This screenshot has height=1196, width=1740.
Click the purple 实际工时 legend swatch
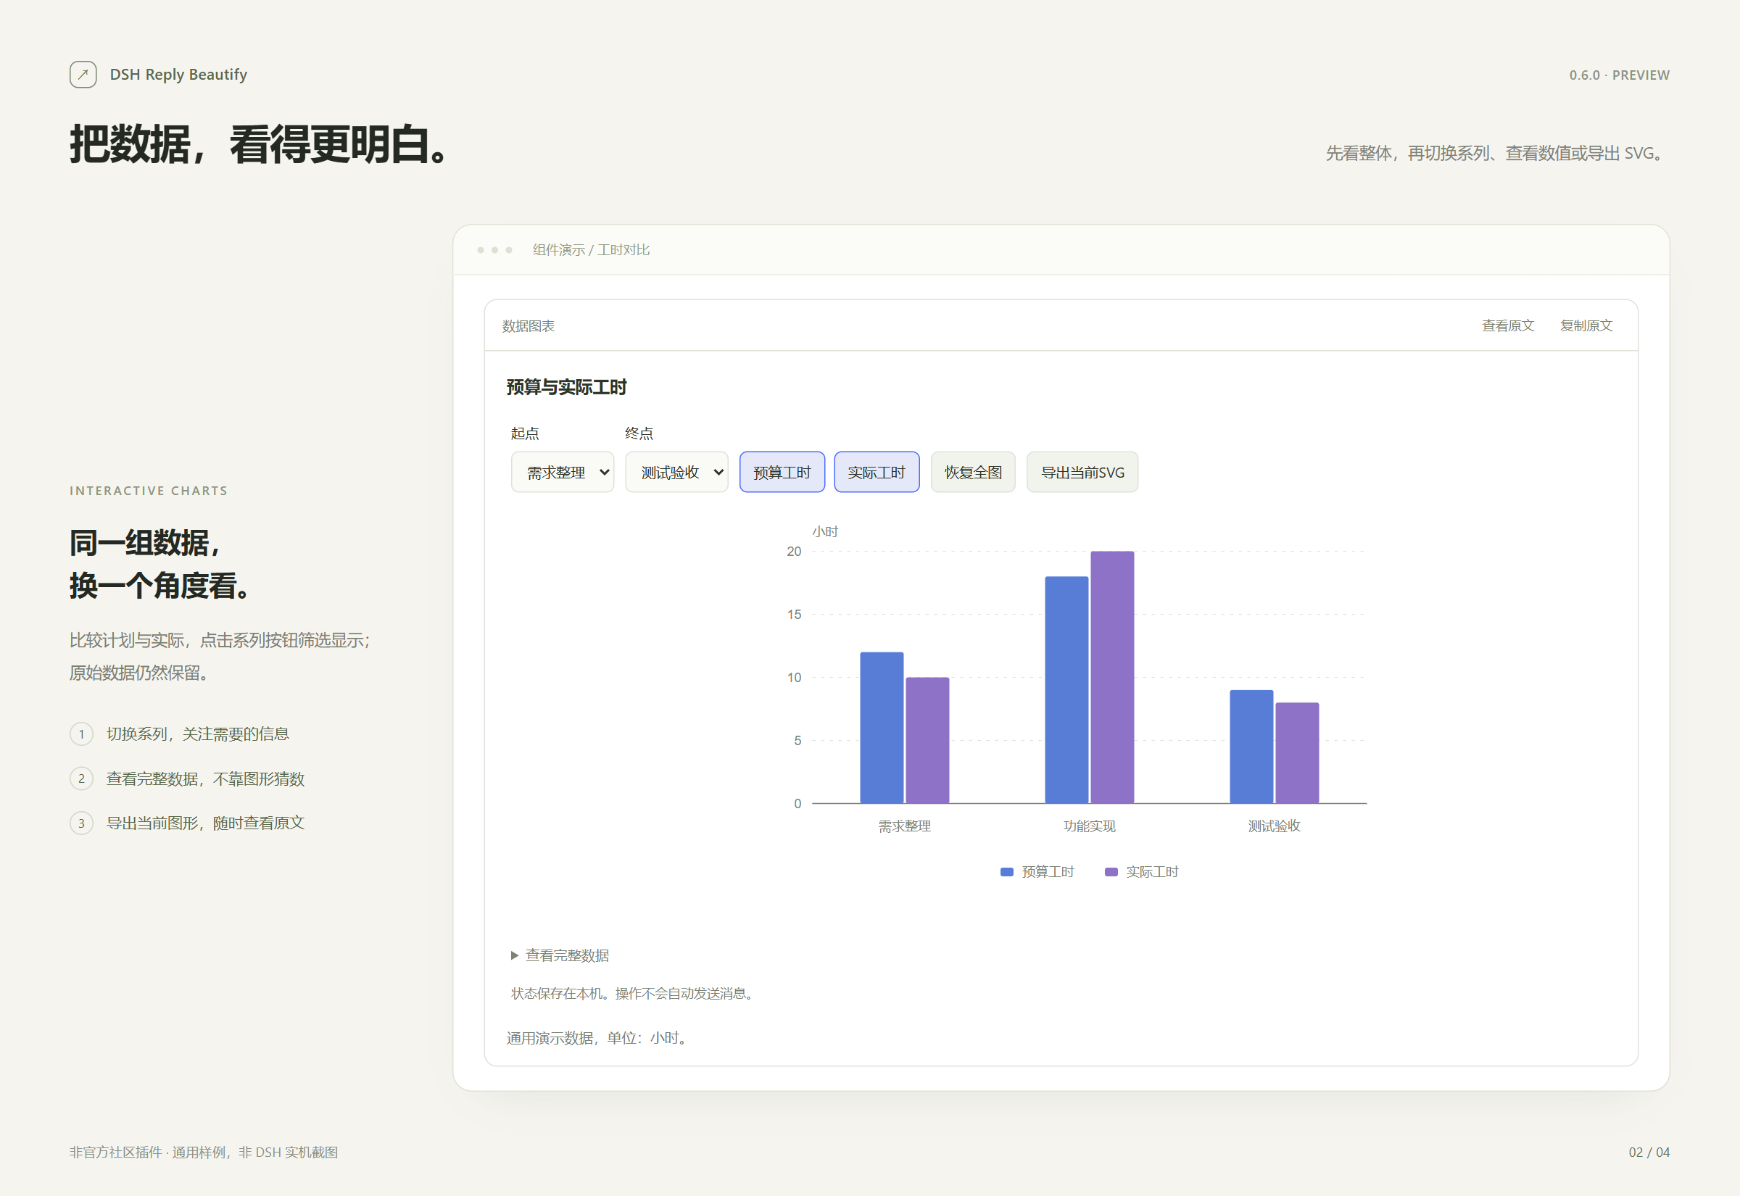[1111, 871]
